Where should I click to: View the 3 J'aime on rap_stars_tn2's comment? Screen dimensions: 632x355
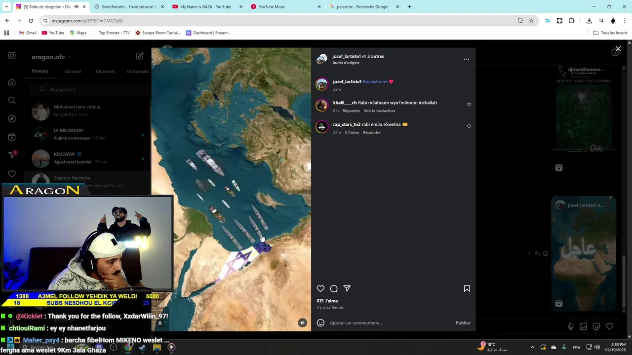pos(352,133)
